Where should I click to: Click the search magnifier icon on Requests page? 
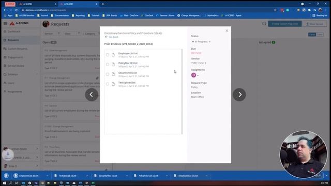point(264,24)
